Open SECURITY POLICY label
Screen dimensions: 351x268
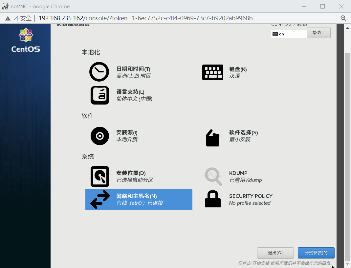pos(251,196)
